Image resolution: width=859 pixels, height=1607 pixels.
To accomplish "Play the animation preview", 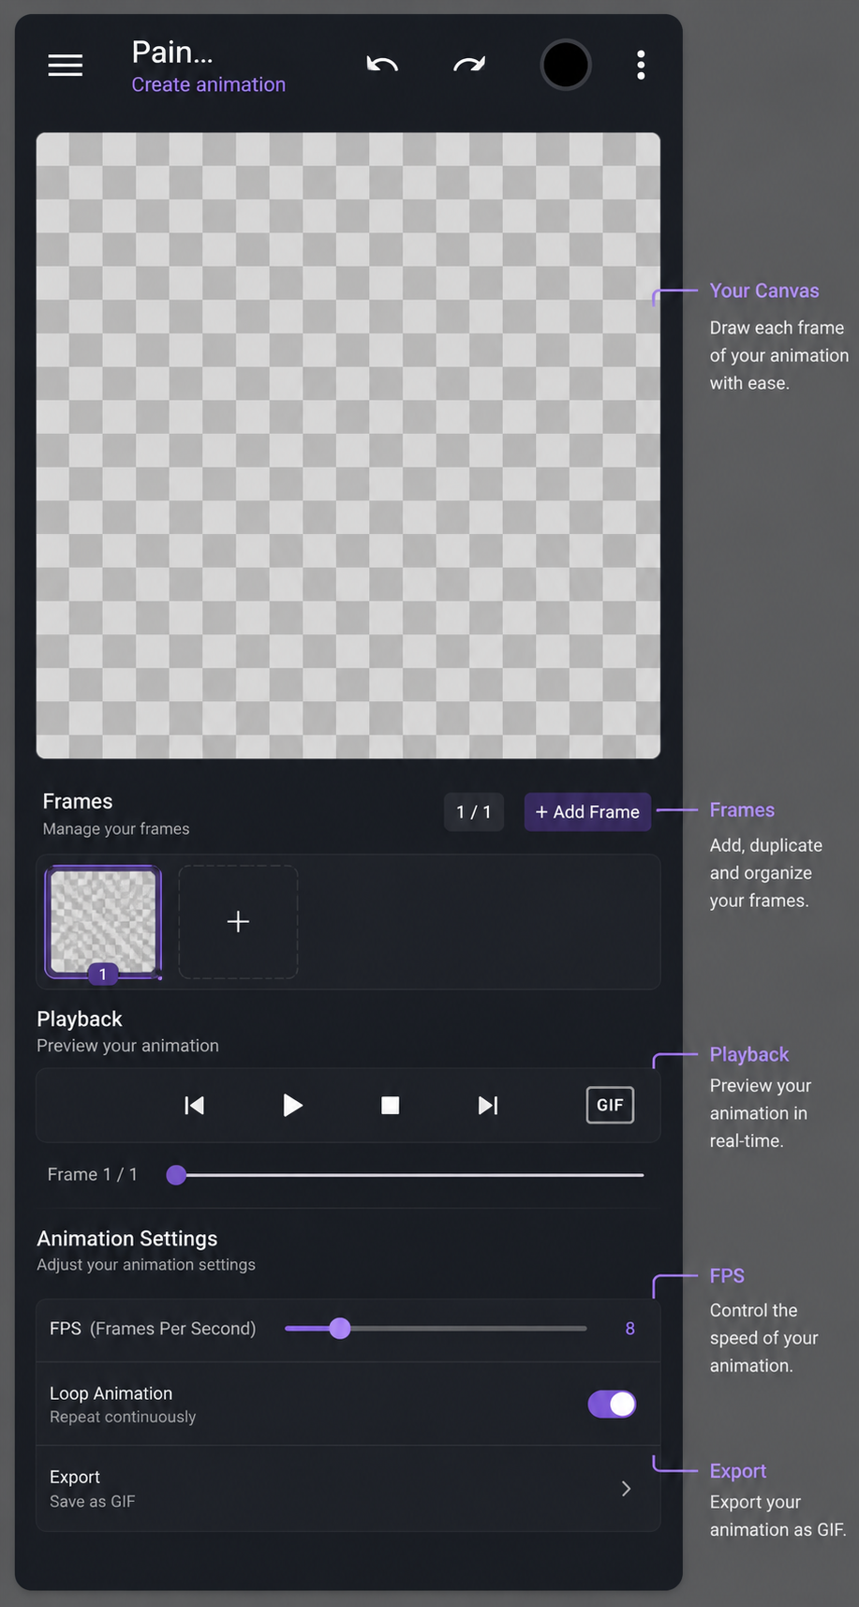I will [x=292, y=1106].
